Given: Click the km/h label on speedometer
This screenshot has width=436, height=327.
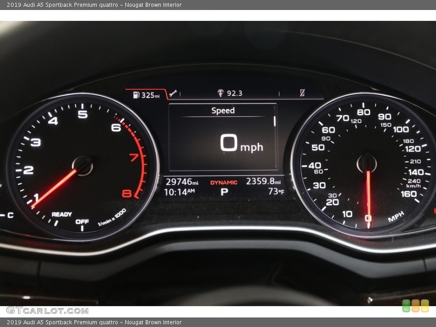Looking at the screenshot, I should pos(413,186).
